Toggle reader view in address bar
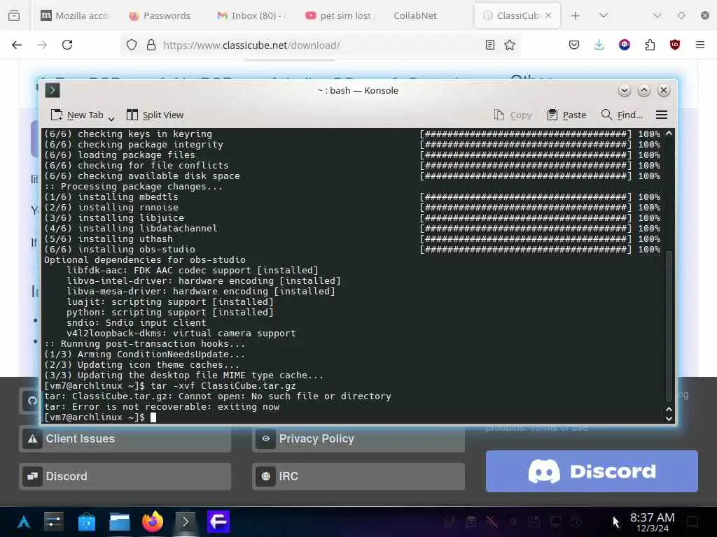Image resolution: width=717 pixels, height=537 pixels. coord(489,45)
